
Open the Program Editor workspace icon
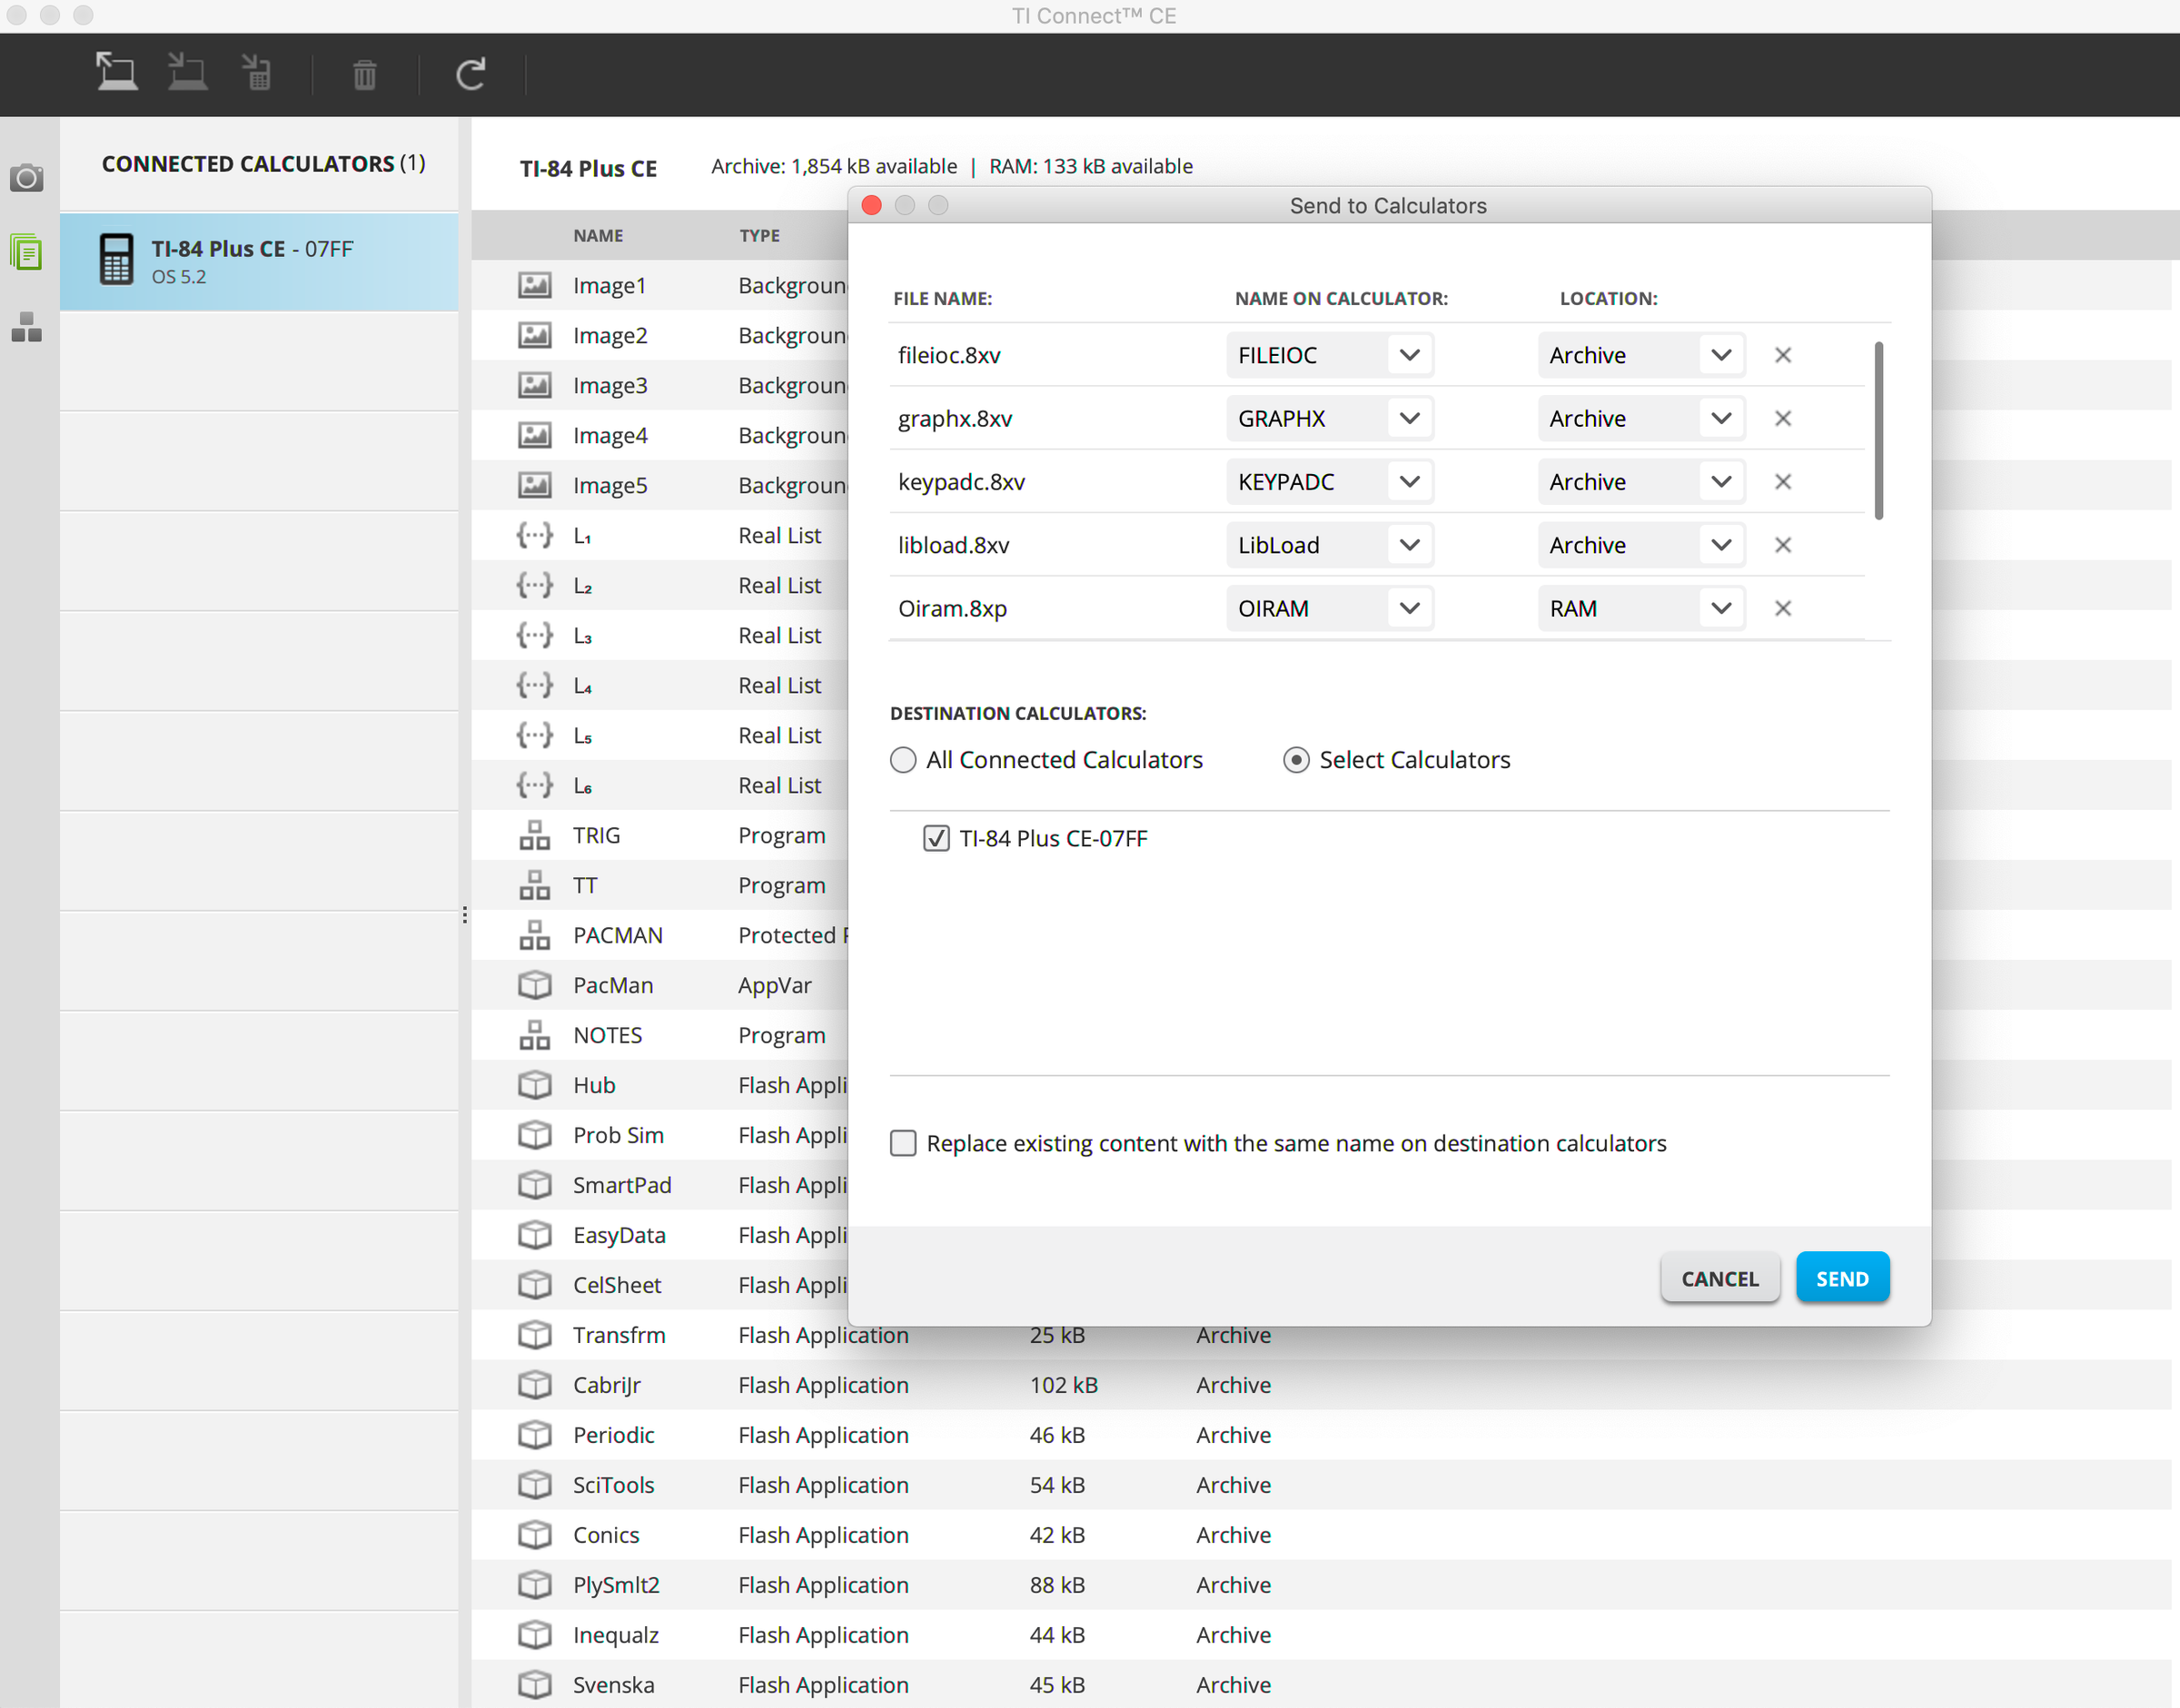point(27,327)
